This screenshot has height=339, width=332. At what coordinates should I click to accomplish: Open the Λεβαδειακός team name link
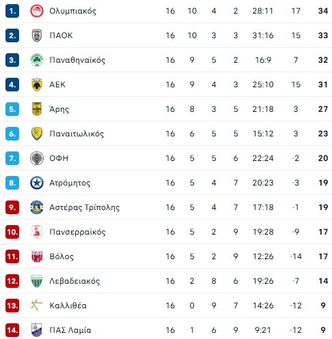(74, 281)
